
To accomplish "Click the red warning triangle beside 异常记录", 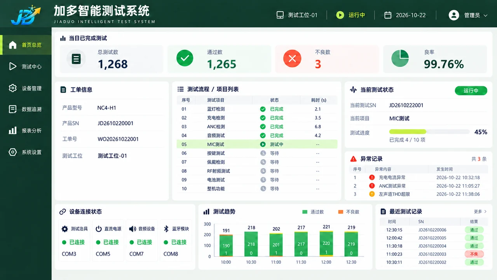I will tap(353, 159).
